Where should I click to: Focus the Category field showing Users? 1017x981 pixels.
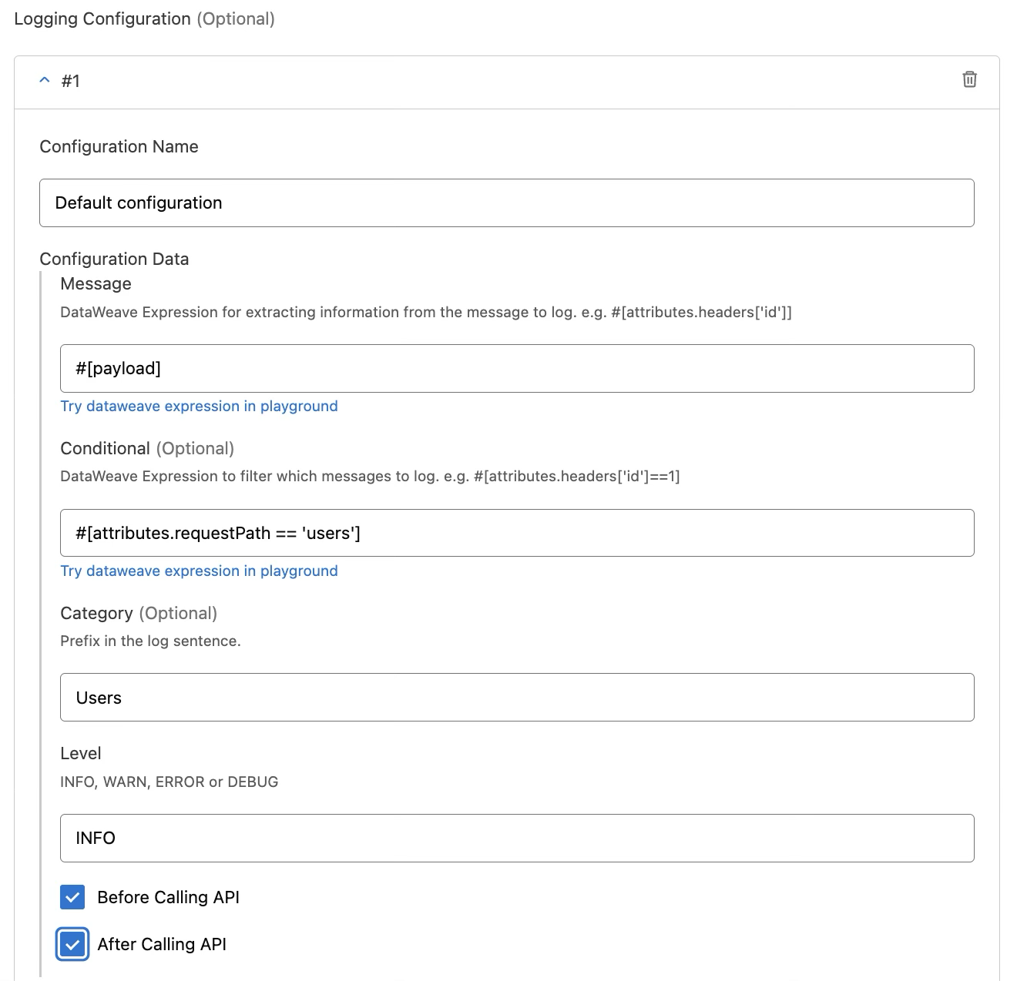[x=516, y=697]
